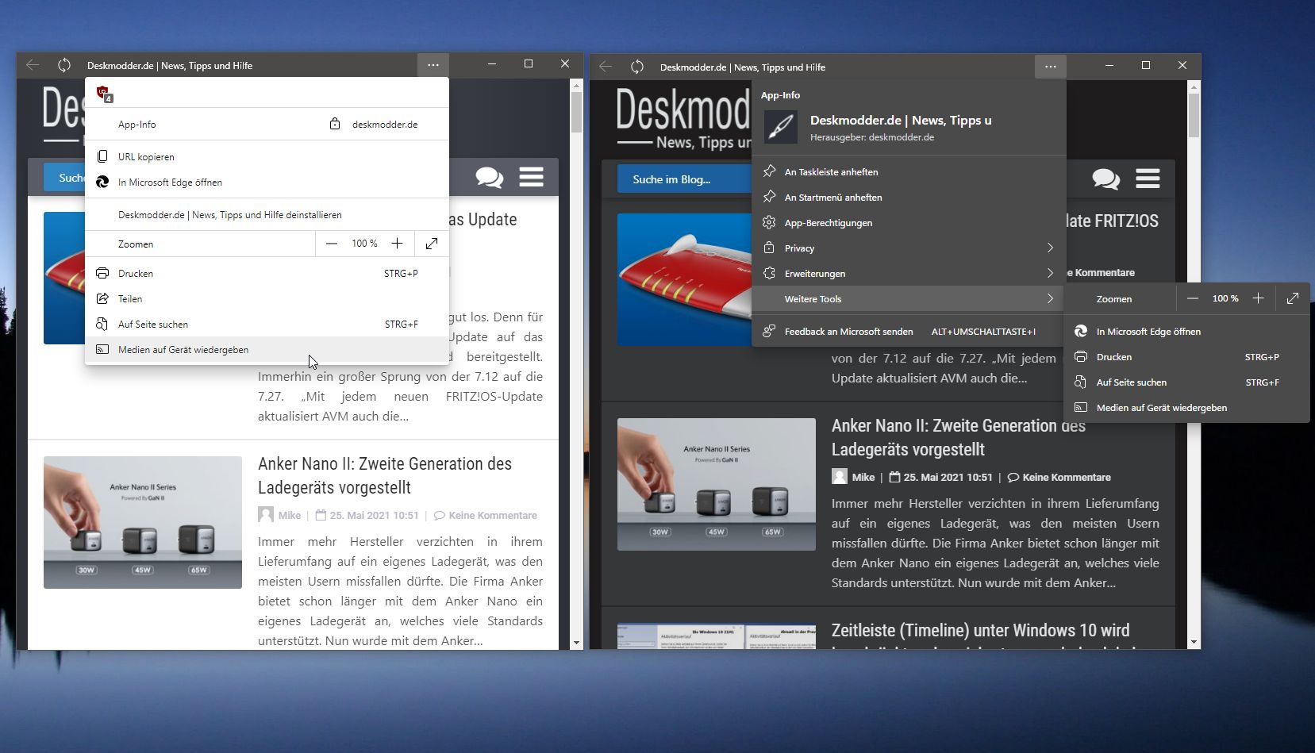Click the comments bubble icon in right window
The image size is (1315, 753).
pyautogui.click(x=1105, y=179)
